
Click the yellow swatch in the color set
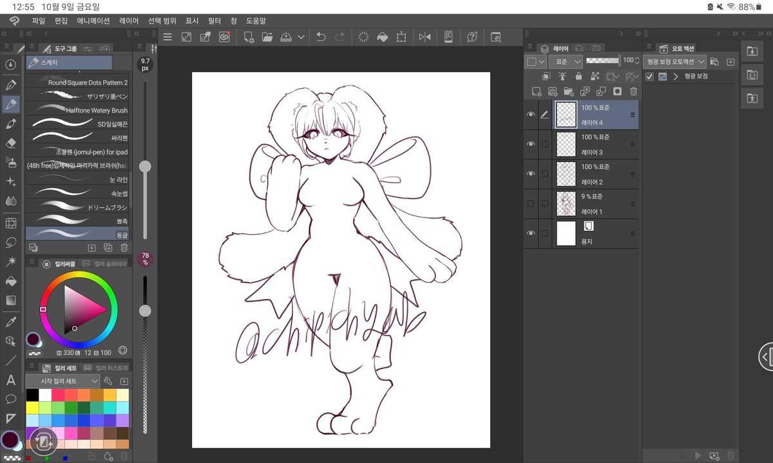[x=32, y=406]
